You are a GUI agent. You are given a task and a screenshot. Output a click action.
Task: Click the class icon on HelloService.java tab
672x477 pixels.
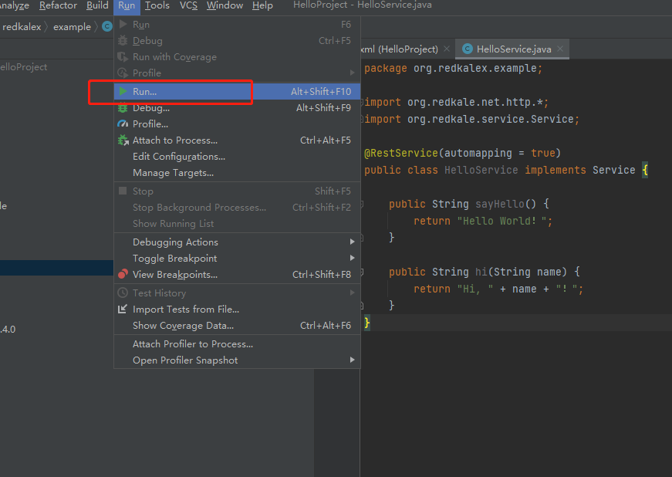pos(467,49)
